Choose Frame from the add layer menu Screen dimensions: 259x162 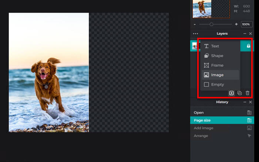point(220,65)
